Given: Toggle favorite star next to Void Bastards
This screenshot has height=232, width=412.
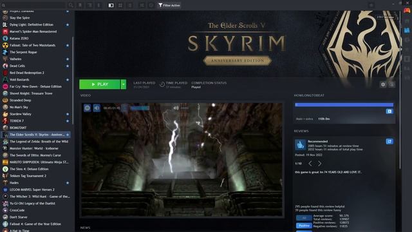Looking at the screenshot, I should tap(68, 80).
